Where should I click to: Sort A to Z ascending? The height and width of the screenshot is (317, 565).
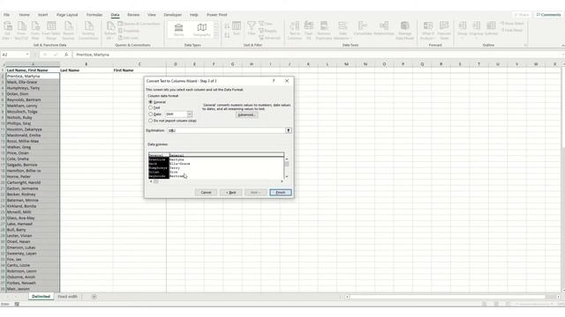coord(227,26)
